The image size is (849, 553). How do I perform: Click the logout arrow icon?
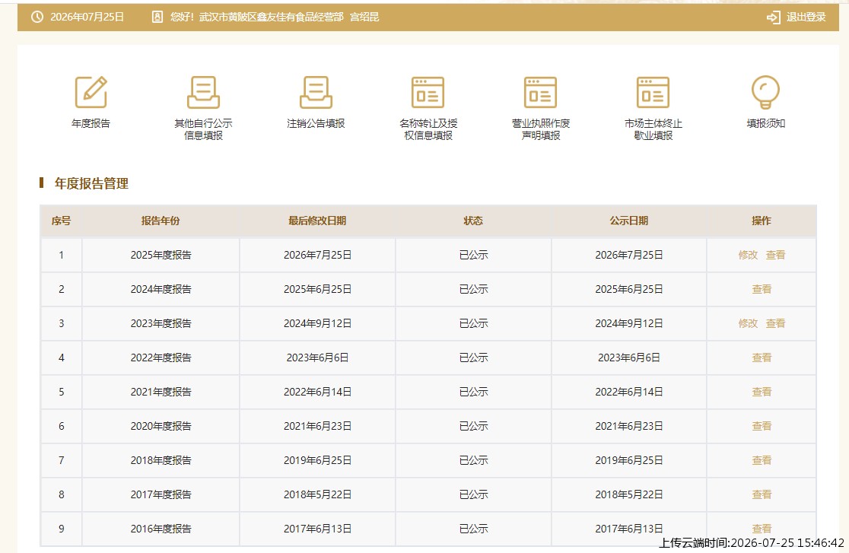pos(773,17)
